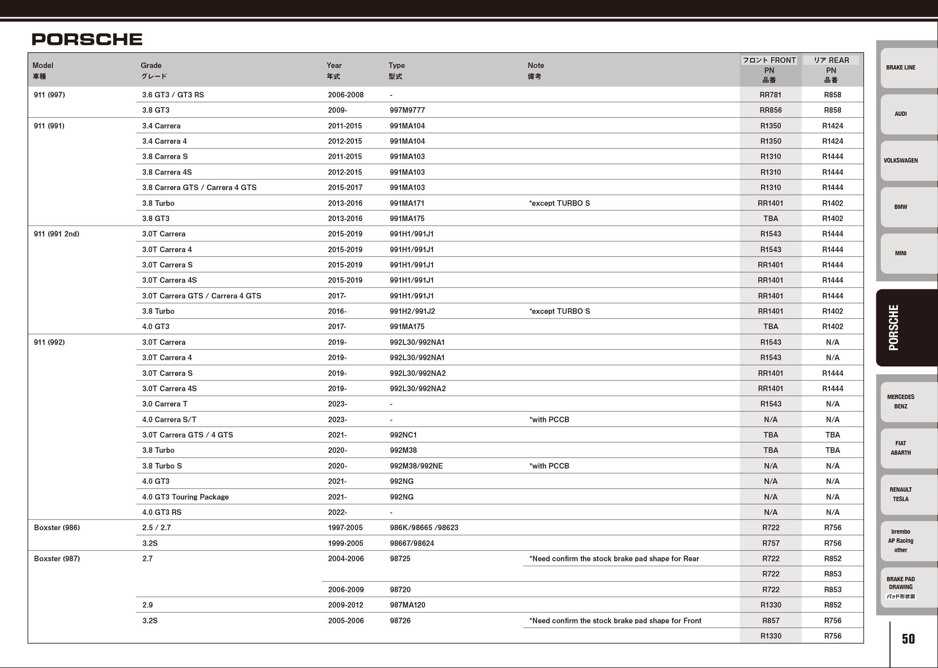Click the 3.8 Carrera 4S grade

167,172
